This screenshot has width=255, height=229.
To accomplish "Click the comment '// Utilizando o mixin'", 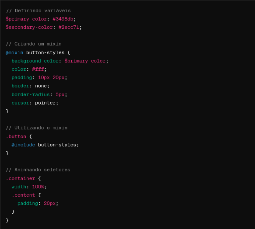I will point(37,128).
